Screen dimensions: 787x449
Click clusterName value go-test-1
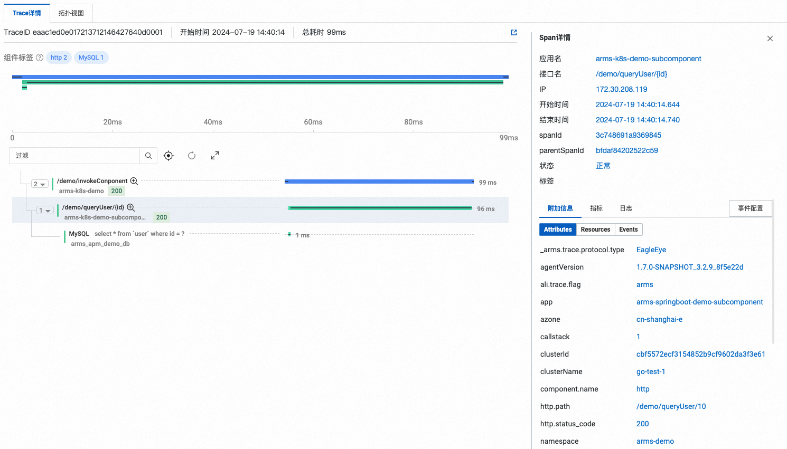coord(651,371)
